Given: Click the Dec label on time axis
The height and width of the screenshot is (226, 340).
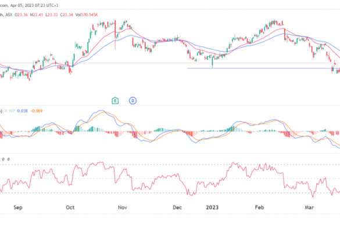Looking at the screenshot, I should (177, 207).
